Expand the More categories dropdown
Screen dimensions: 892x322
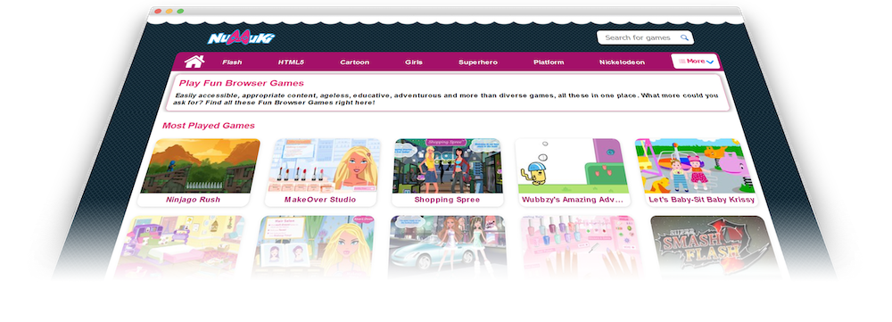coord(695,61)
